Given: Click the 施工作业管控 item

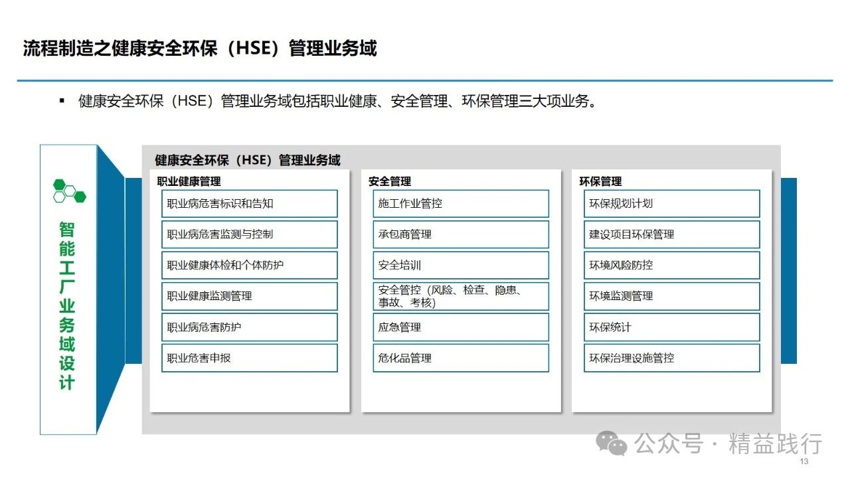Looking at the screenshot, I should pyautogui.click(x=461, y=204).
